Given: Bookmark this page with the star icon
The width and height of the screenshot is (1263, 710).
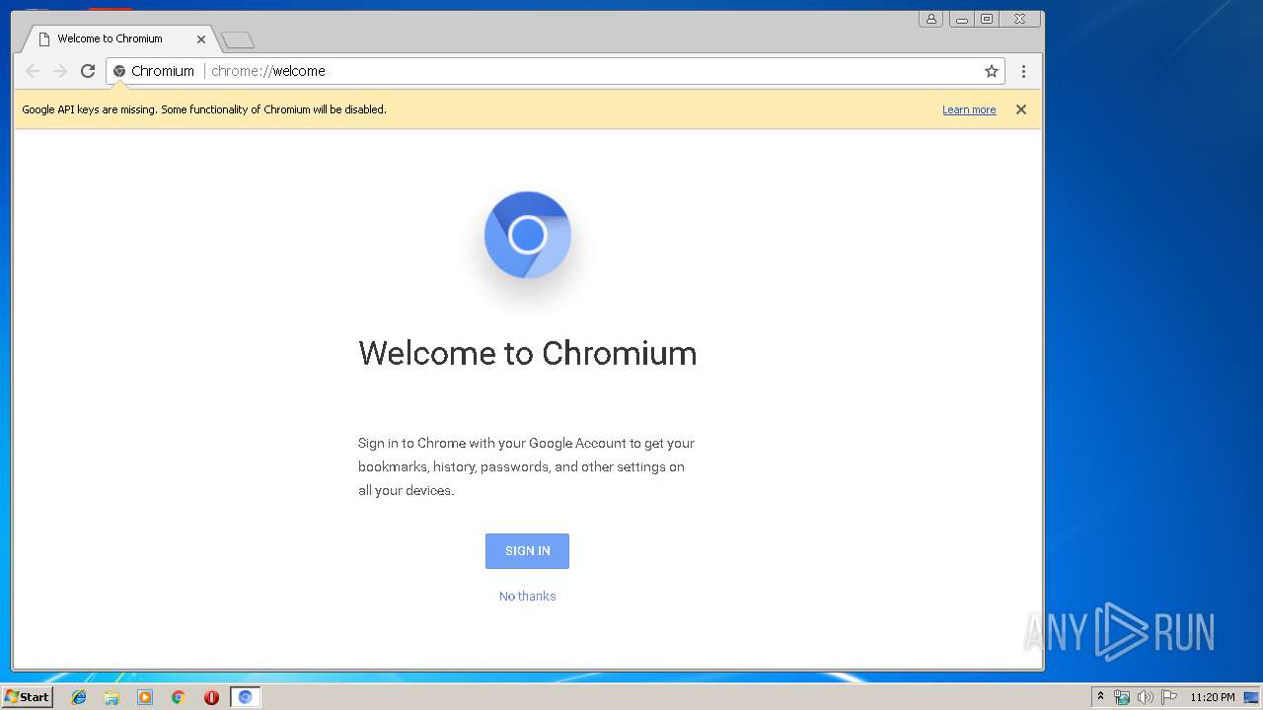Looking at the screenshot, I should pyautogui.click(x=992, y=71).
